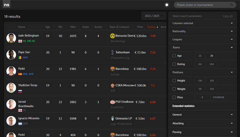Tick the Height filter checkbox
240x137 pixels.
(174, 80)
